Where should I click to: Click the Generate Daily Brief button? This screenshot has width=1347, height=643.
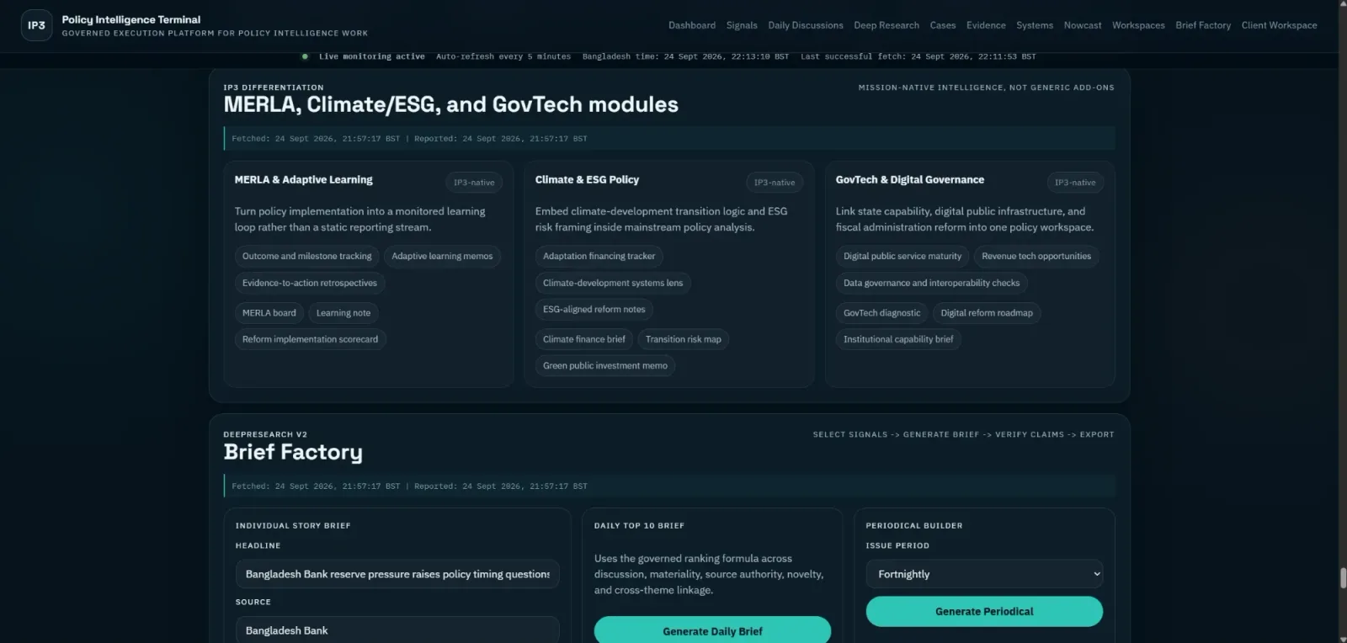[x=712, y=630]
